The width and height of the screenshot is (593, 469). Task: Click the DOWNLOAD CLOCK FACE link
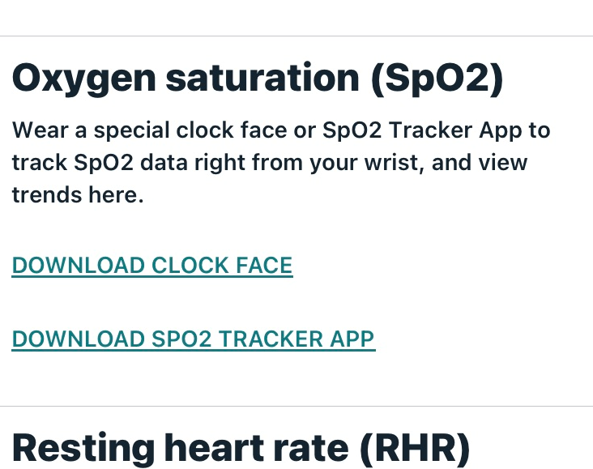coord(151,265)
